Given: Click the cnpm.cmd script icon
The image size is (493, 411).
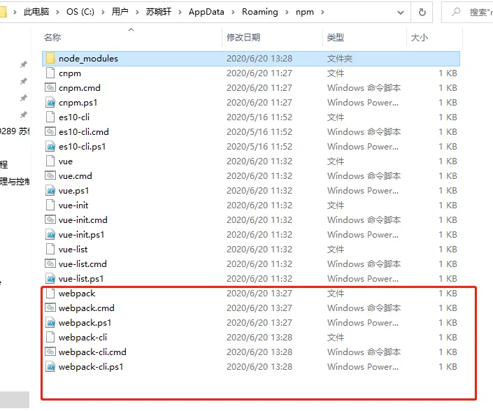Looking at the screenshot, I should click(x=50, y=87).
